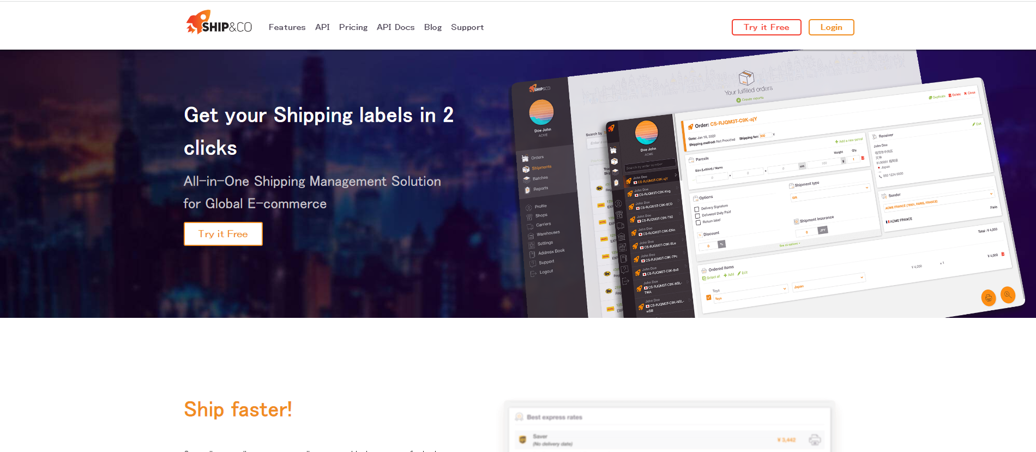The image size is (1036, 452).
Task: Open Reports in the dashboard preview sidebar
Action: (x=536, y=189)
